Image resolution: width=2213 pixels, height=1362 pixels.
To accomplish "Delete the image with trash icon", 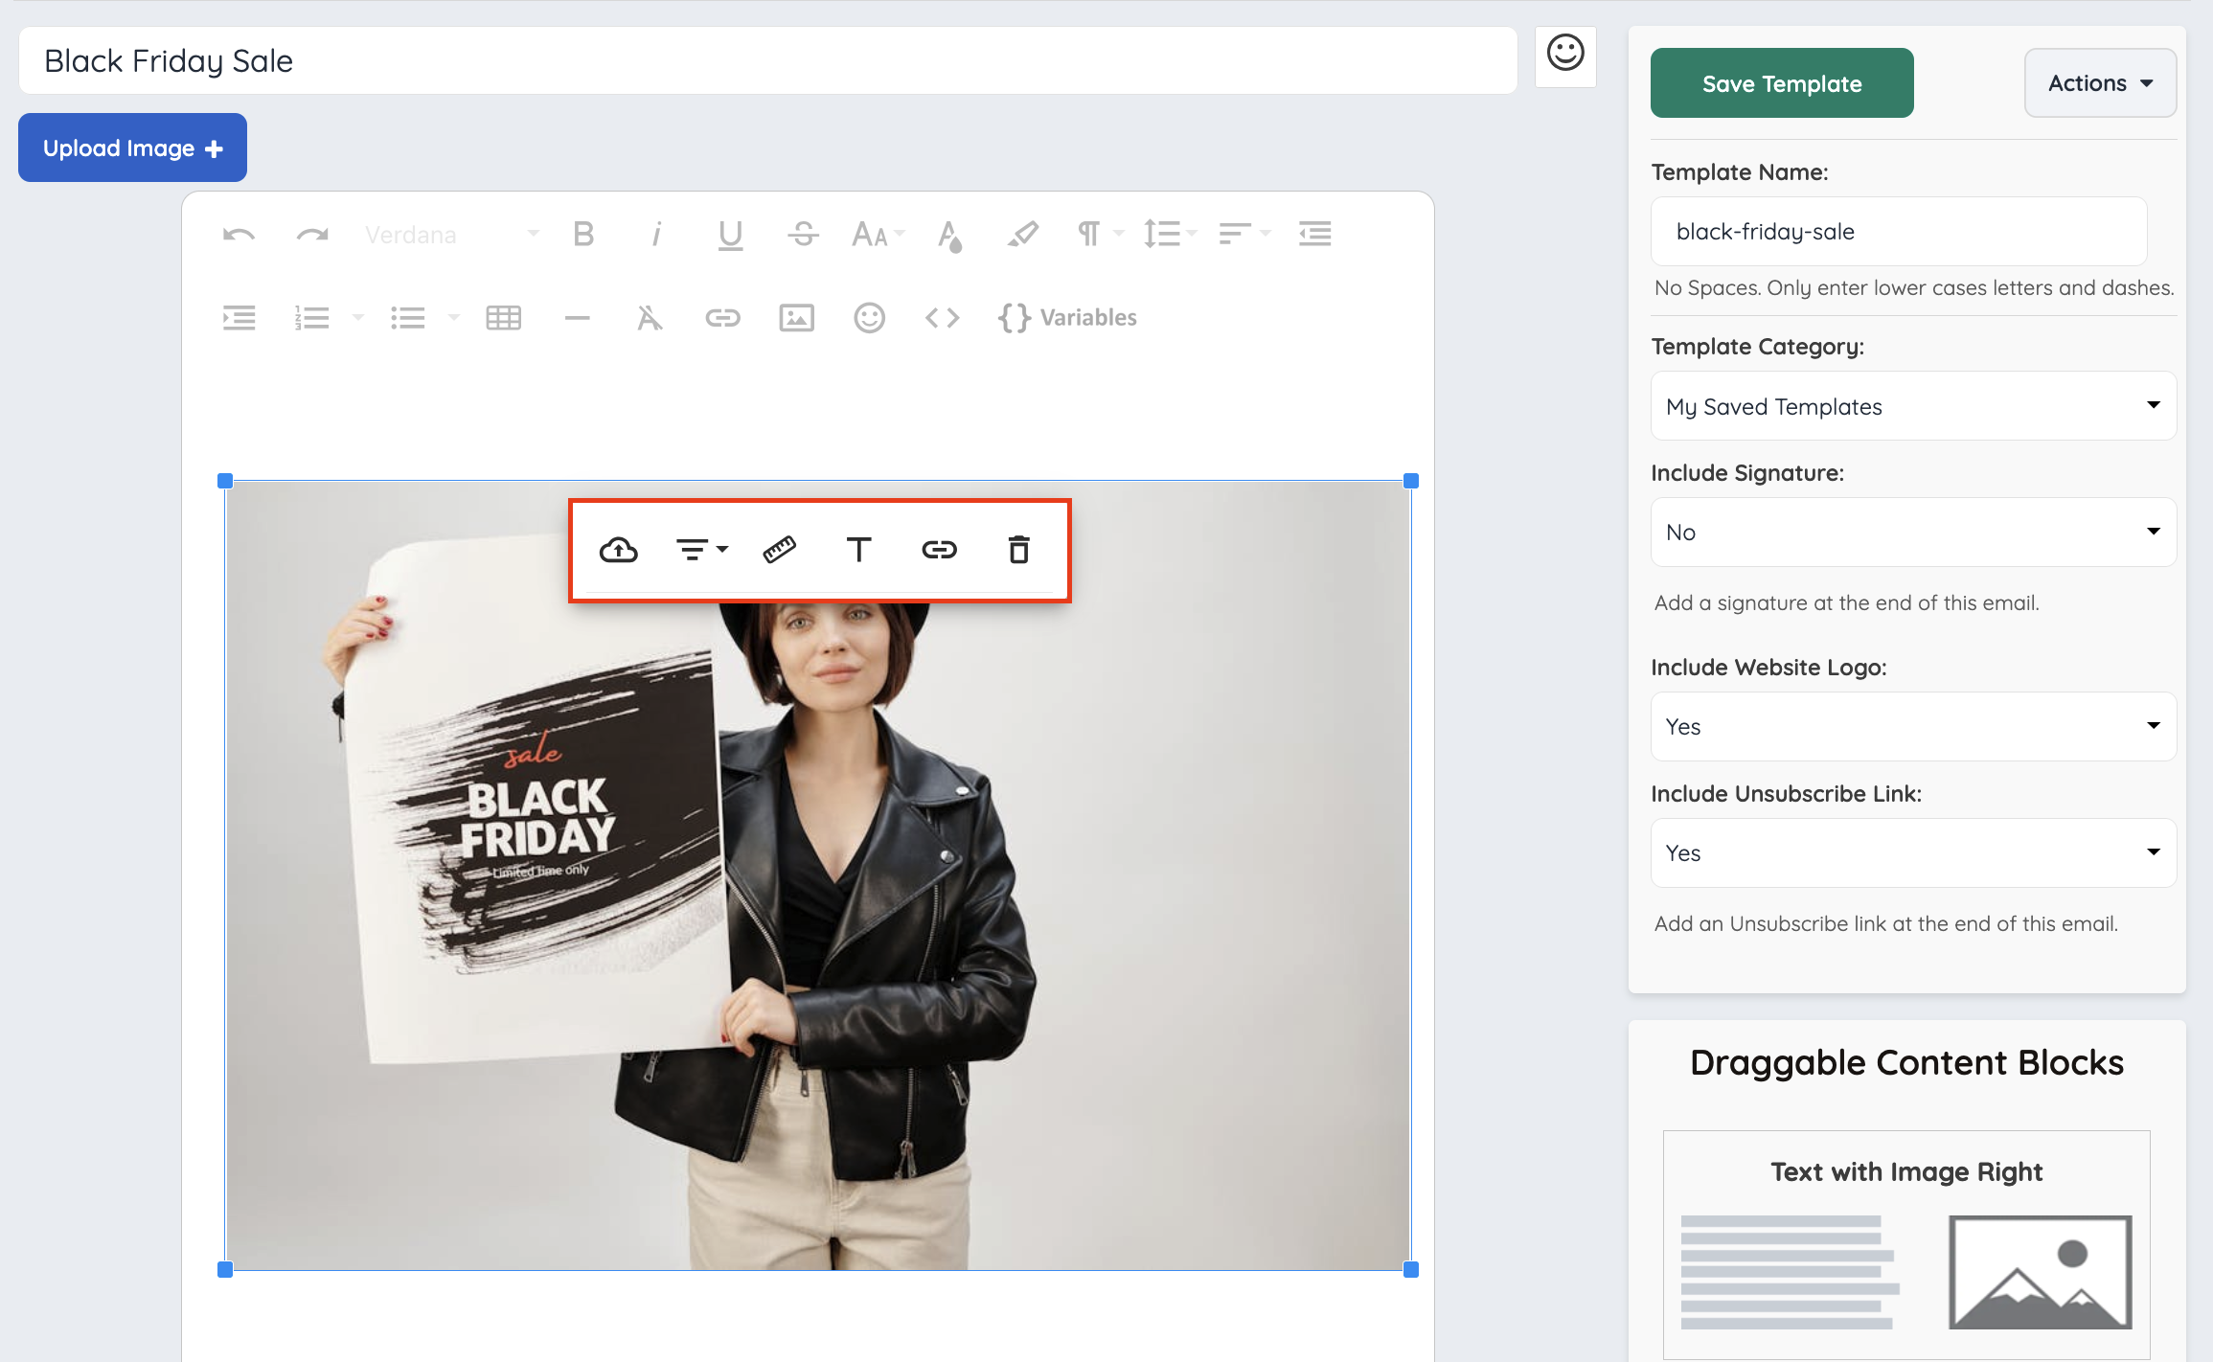I will 1018,550.
